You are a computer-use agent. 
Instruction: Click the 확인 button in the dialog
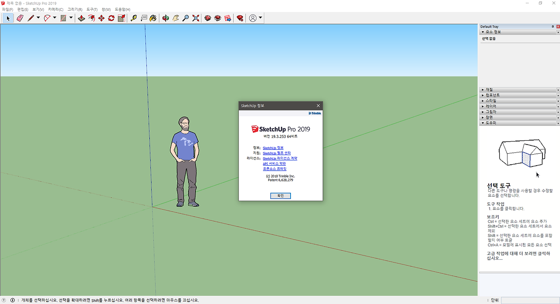point(280,196)
